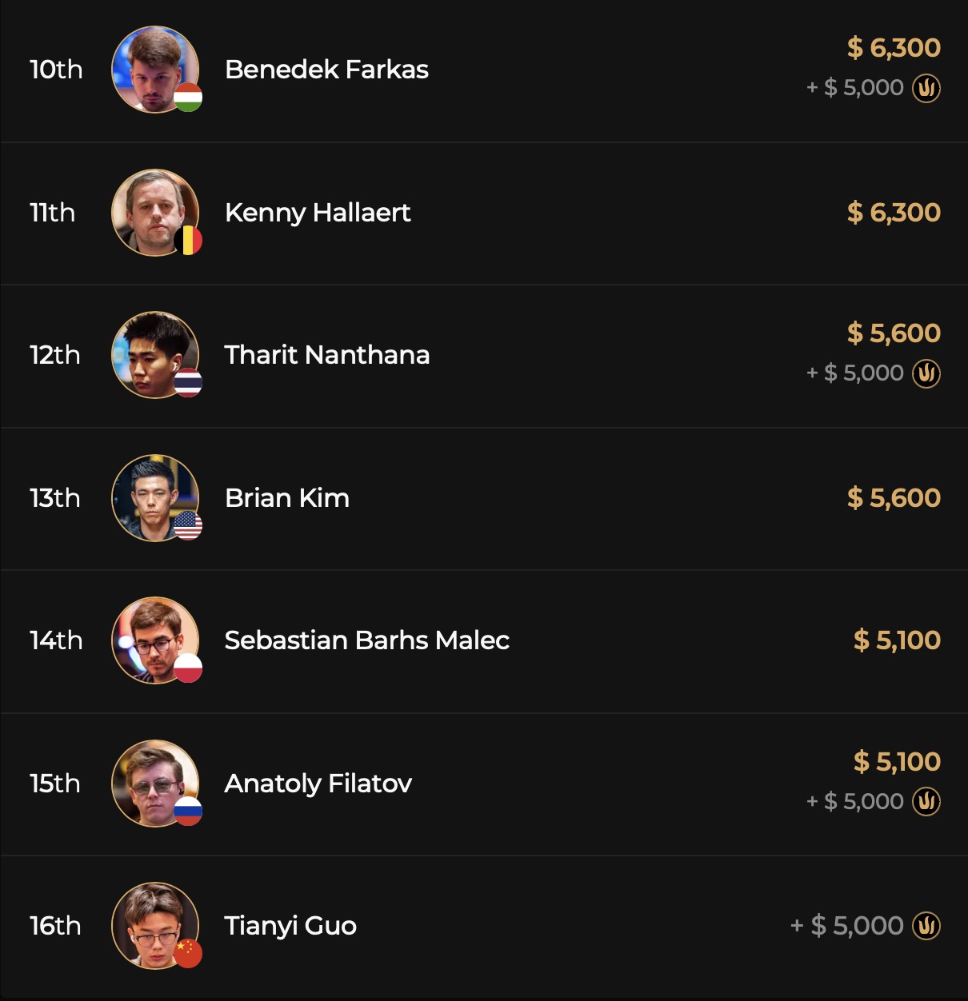
Task: Go to Anatoly Filatov's player page
Action: (318, 784)
